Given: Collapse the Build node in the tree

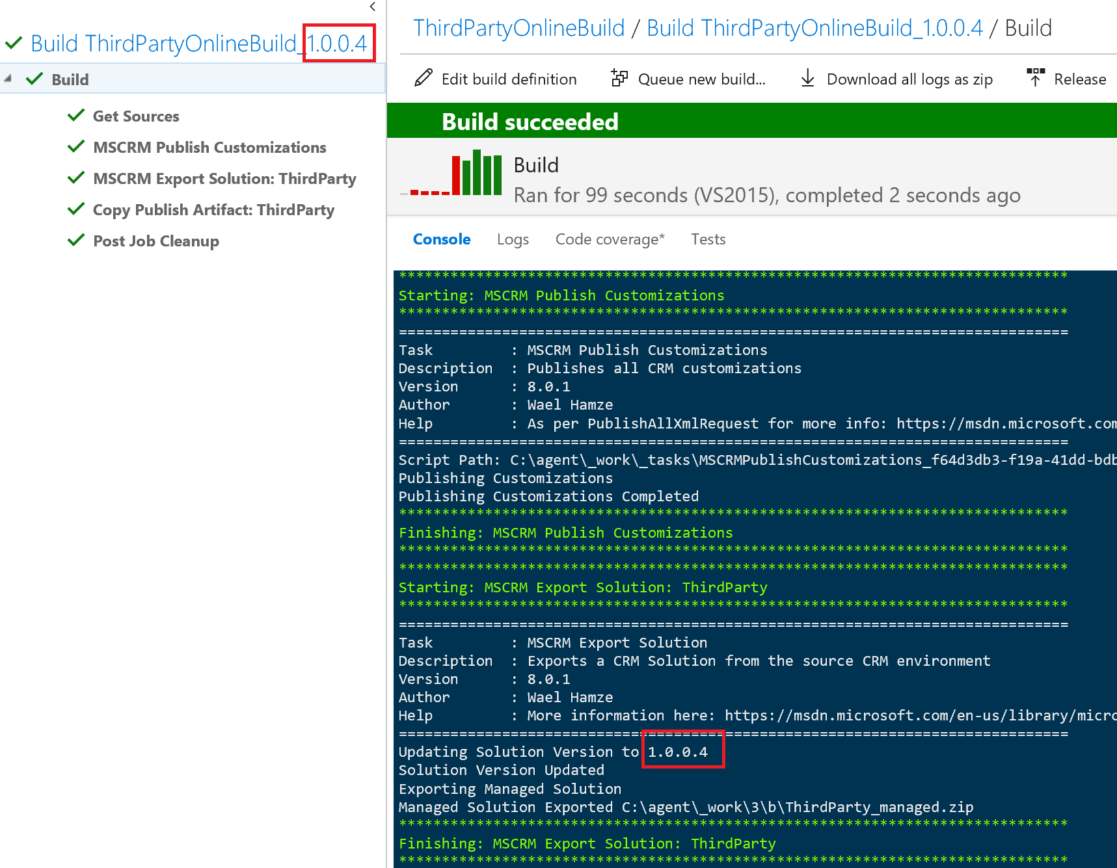Looking at the screenshot, I should (8, 77).
